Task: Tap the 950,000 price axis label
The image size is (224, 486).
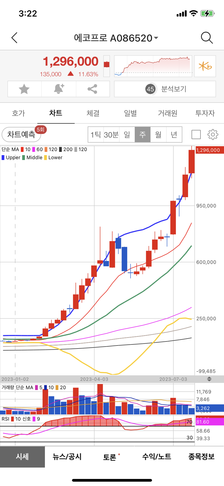Action: pos(206,206)
